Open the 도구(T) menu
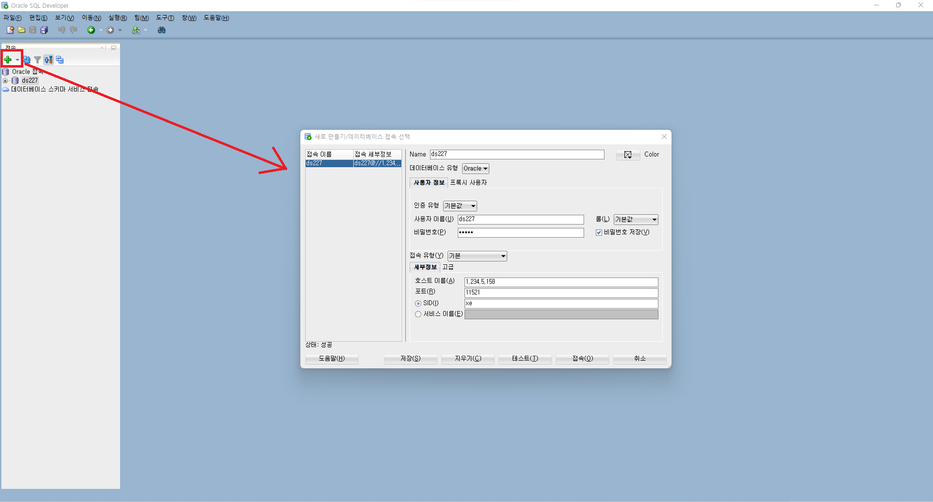 [x=165, y=18]
